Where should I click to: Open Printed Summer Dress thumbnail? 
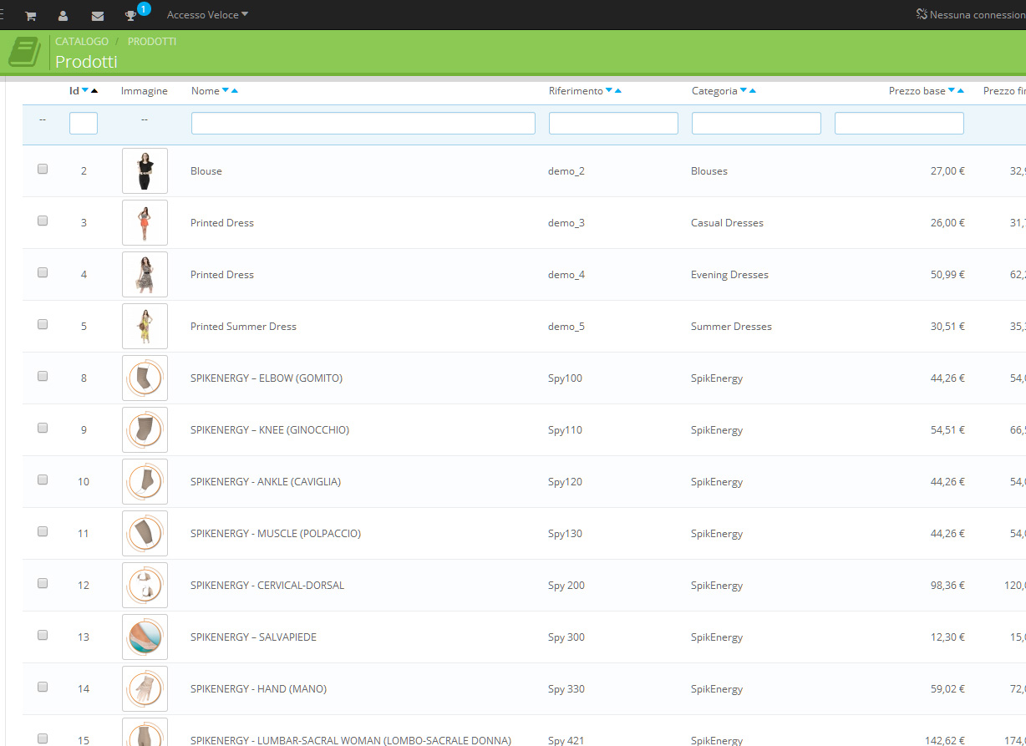145,326
